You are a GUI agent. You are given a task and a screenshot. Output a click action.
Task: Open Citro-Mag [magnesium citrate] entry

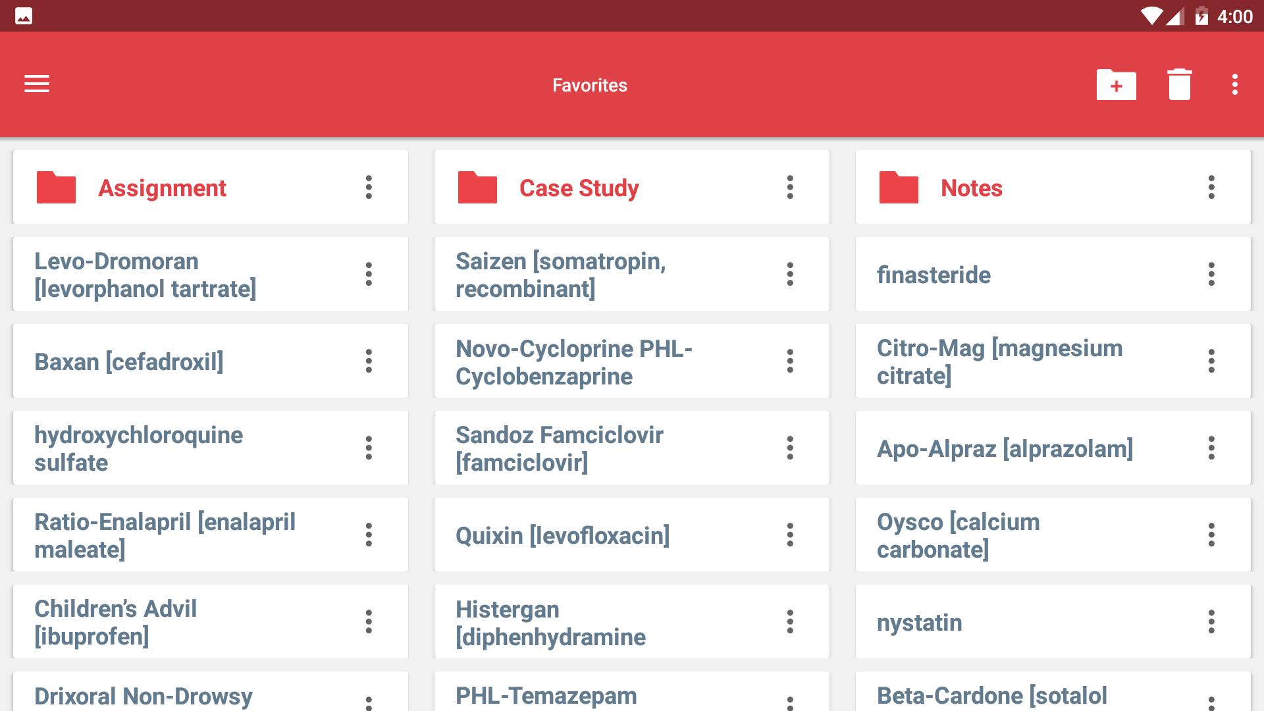[x=1053, y=361]
